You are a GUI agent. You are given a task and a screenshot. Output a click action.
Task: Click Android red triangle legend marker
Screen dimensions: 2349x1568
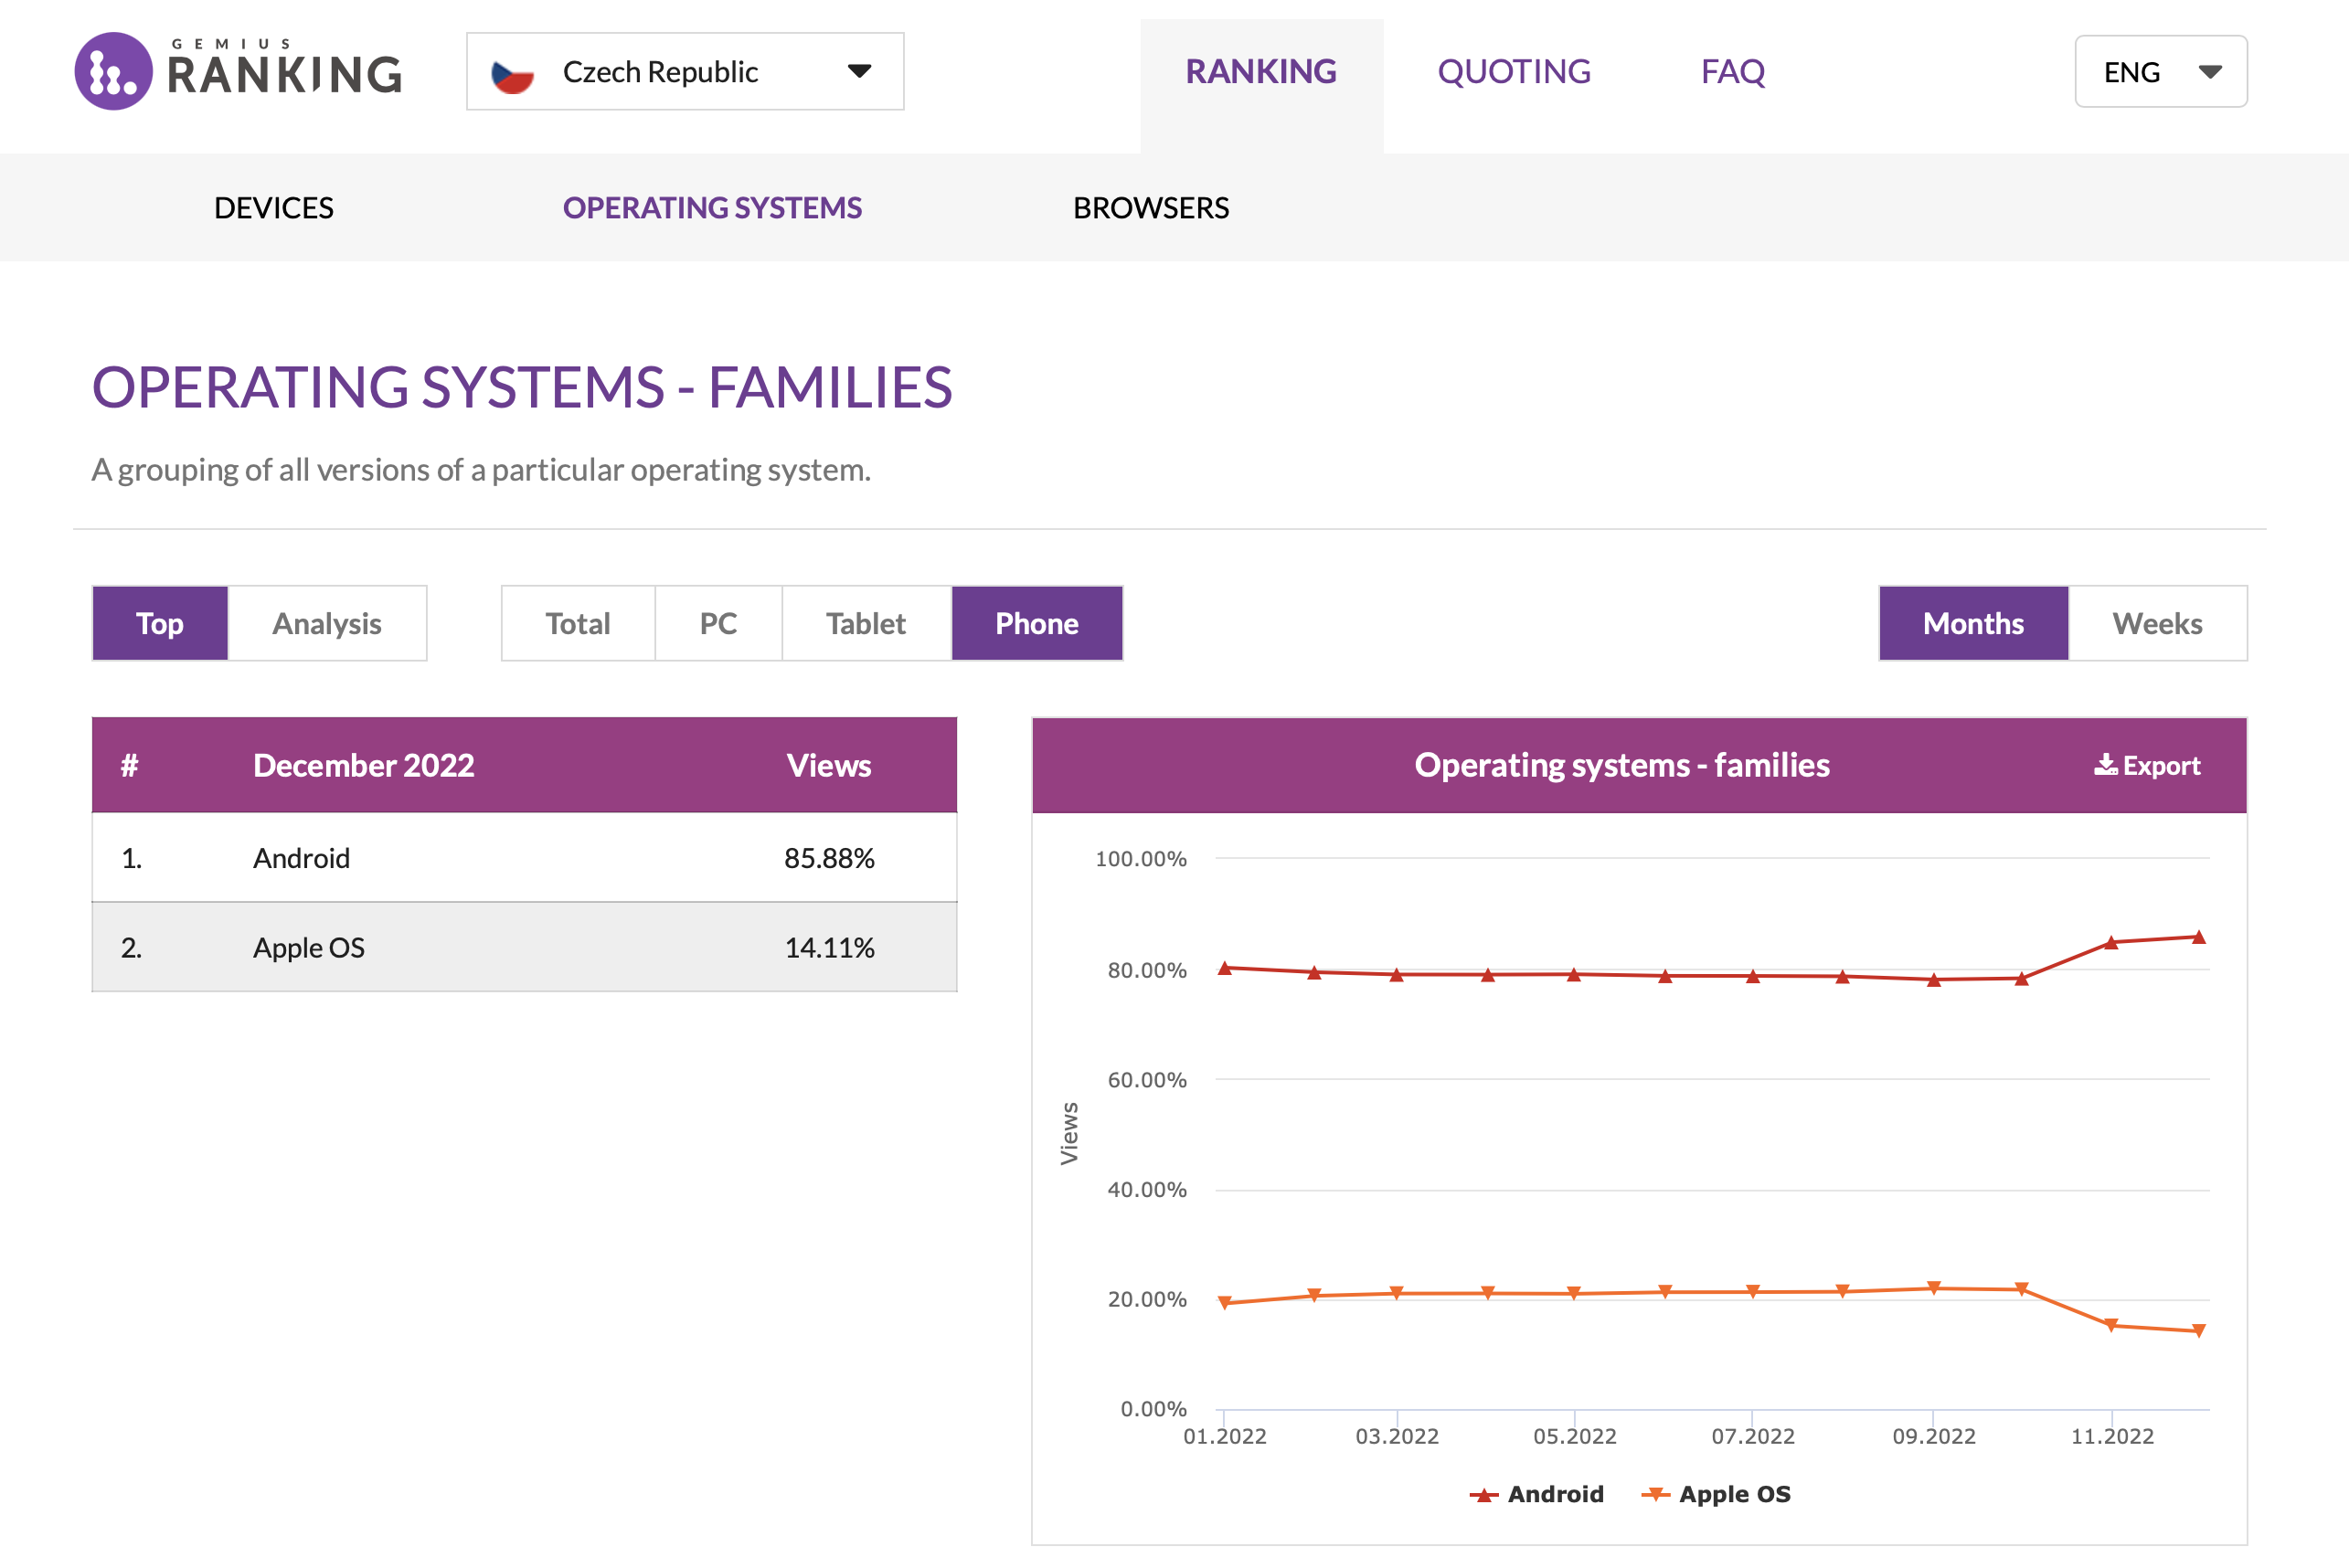[1483, 1495]
